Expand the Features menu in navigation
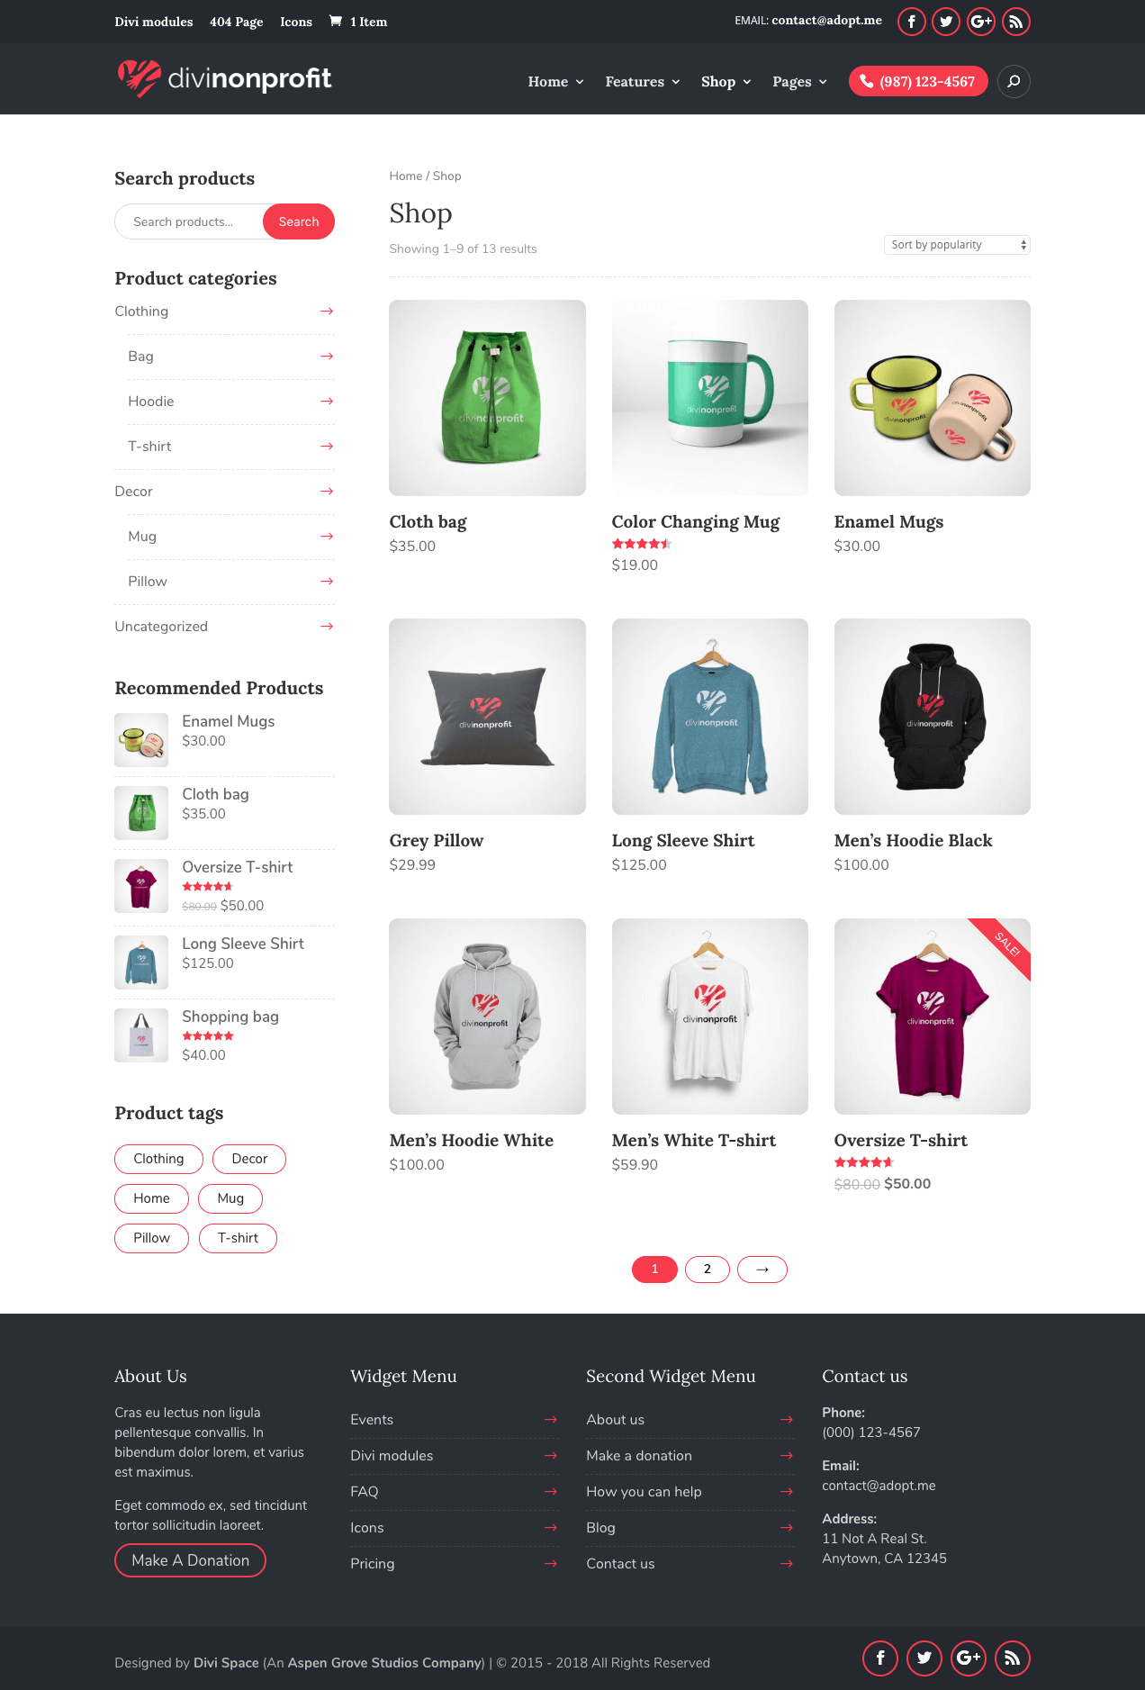 (642, 82)
